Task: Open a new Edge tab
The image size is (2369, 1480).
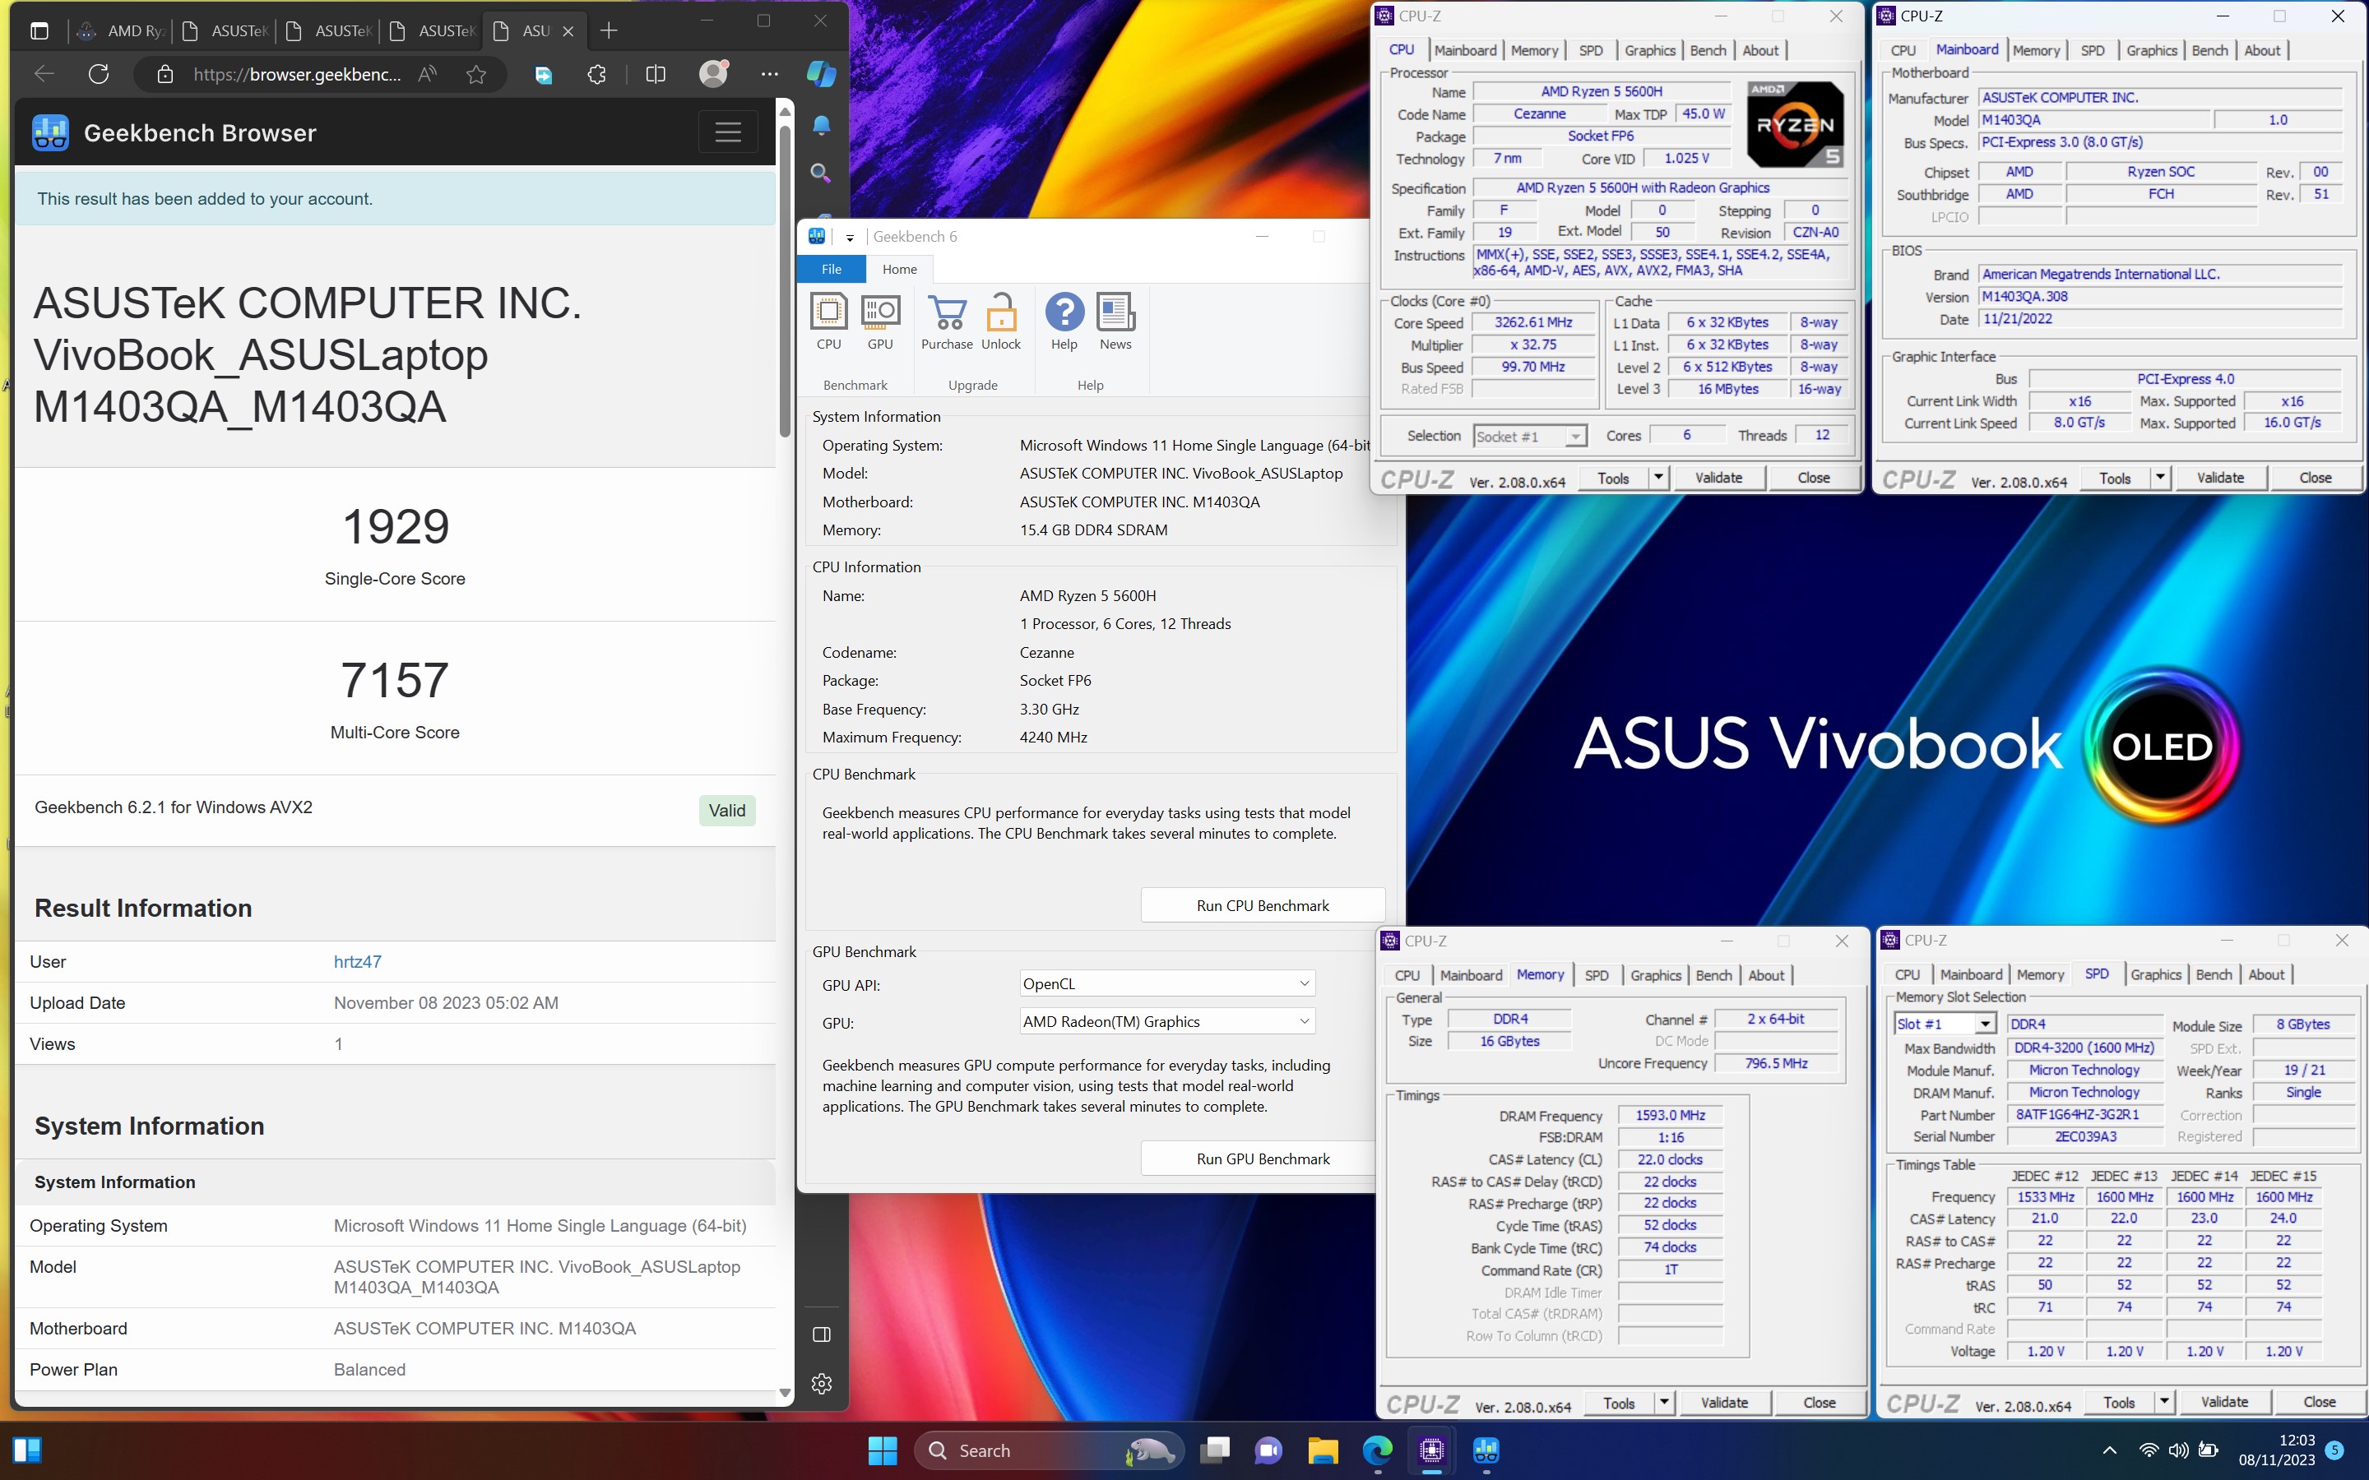Action: click(609, 30)
